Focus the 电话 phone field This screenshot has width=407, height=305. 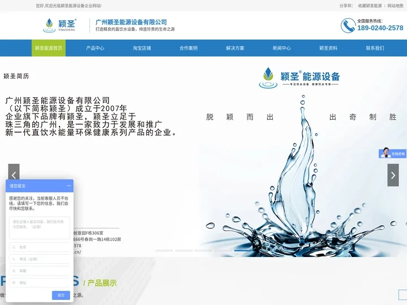40,259
